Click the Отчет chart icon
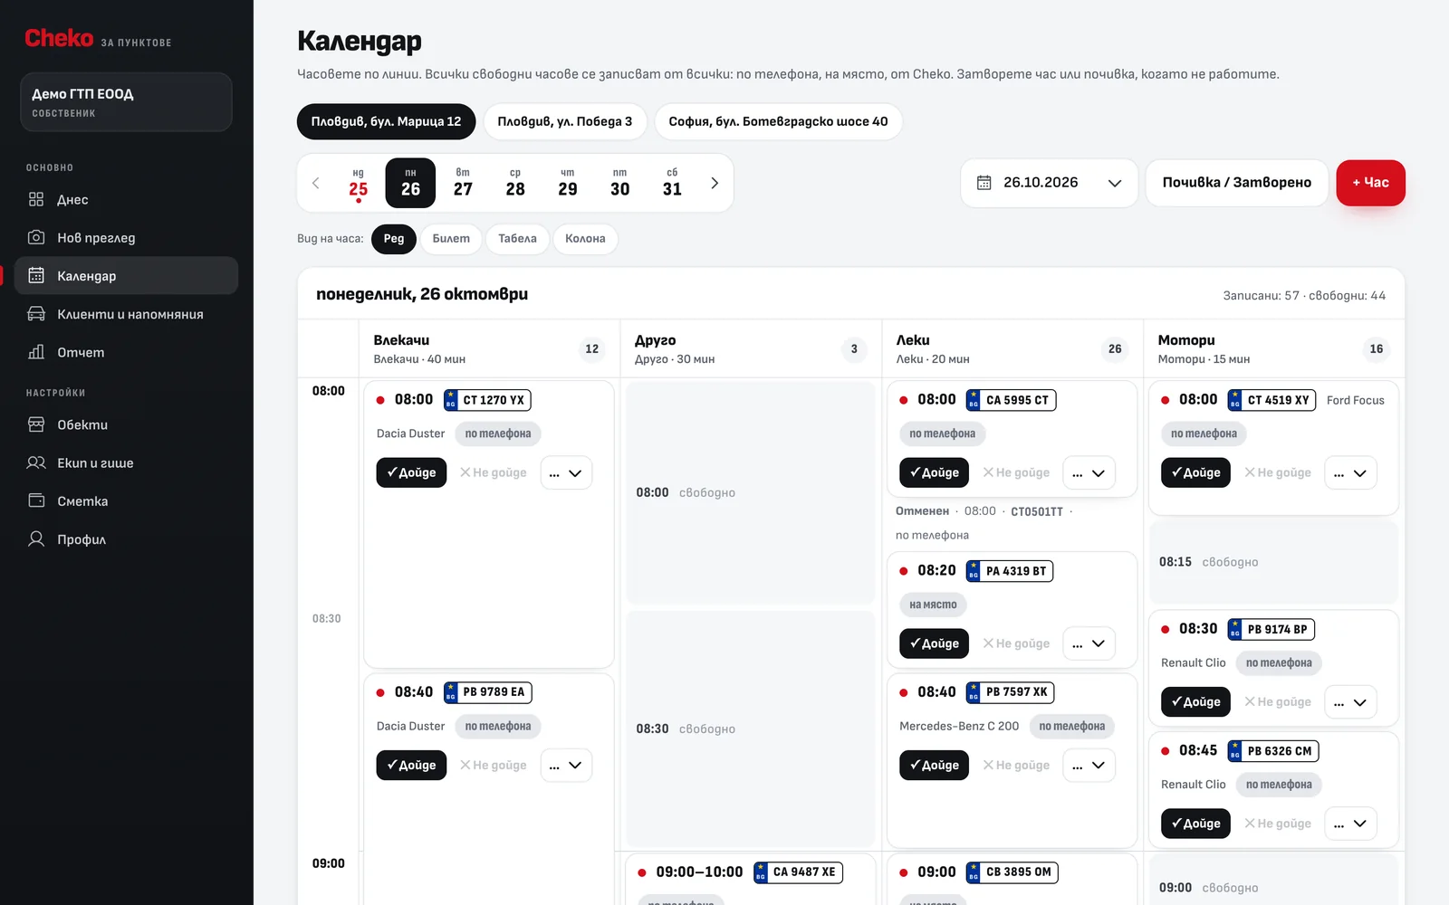1449x905 pixels. coord(36,352)
